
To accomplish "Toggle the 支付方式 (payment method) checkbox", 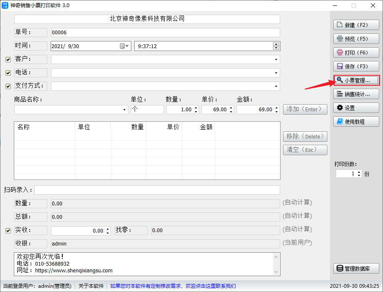I will [8, 86].
